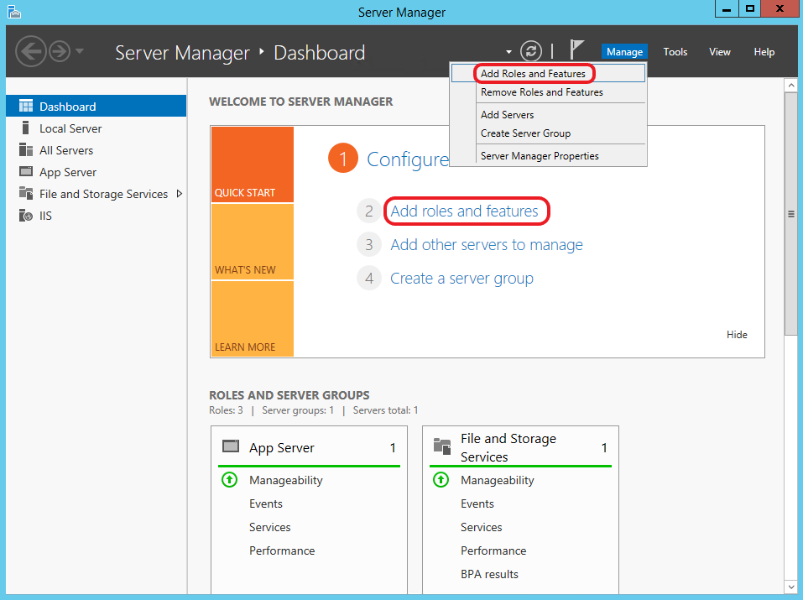Click 'Add other servers to manage' link
The height and width of the screenshot is (600, 803).
click(487, 245)
